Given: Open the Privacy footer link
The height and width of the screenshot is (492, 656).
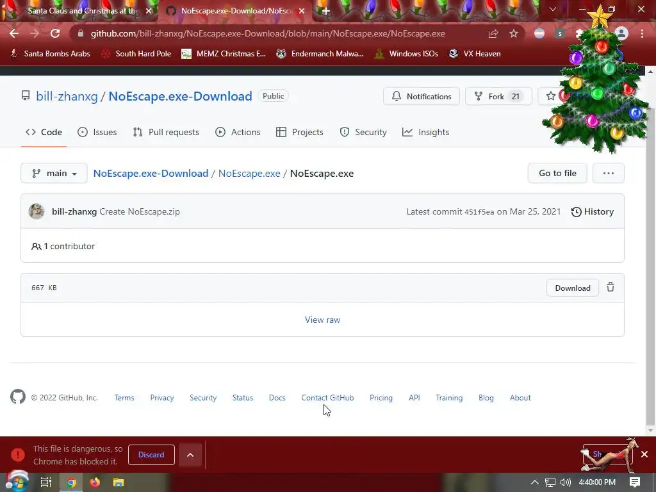Looking at the screenshot, I should 162,398.
